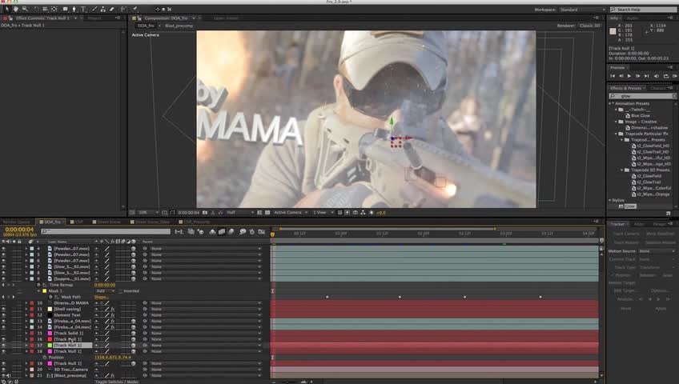
Task: Select the Puppet Pin tool
Action: pyautogui.click(x=135, y=9)
